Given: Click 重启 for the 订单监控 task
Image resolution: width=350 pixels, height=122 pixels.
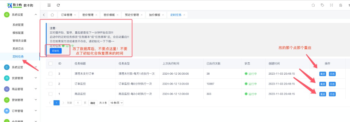Looking at the screenshot, I should click(x=323, y=84).
